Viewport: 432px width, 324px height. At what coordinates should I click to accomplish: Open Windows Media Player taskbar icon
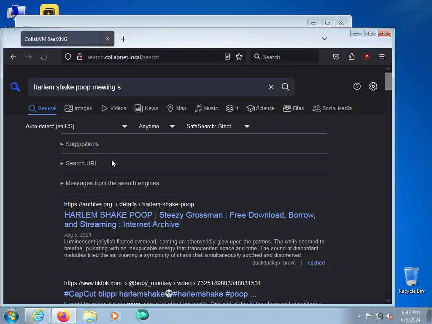[115, 316]
